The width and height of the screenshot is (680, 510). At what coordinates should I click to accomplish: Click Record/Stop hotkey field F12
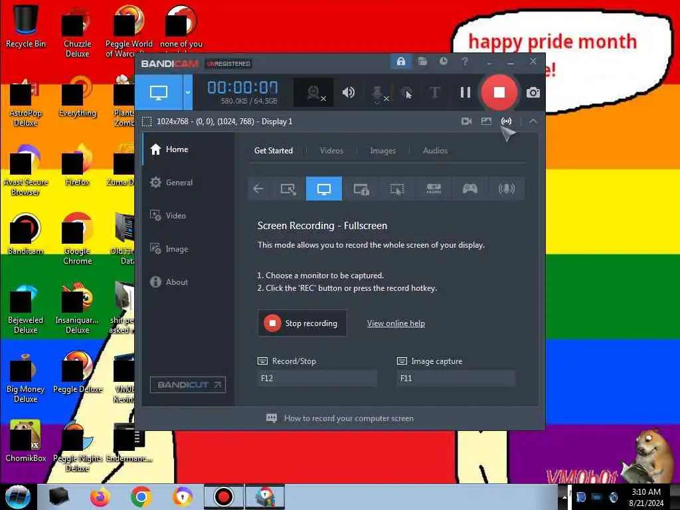[317, 378]
